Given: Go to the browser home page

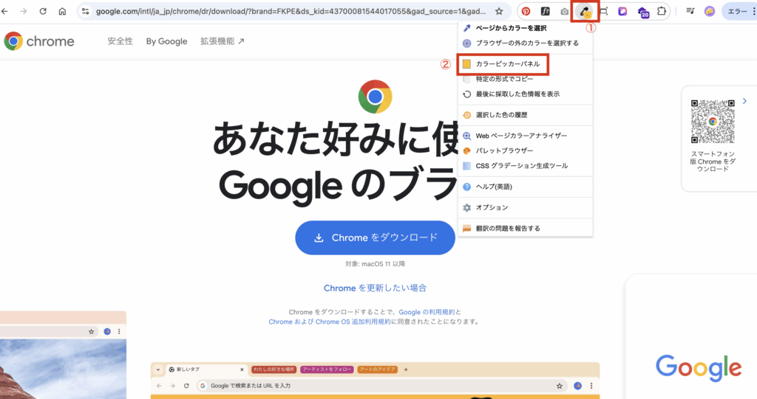Looking at the screenshot, I should pyautogui.click(x=62, y=12).
